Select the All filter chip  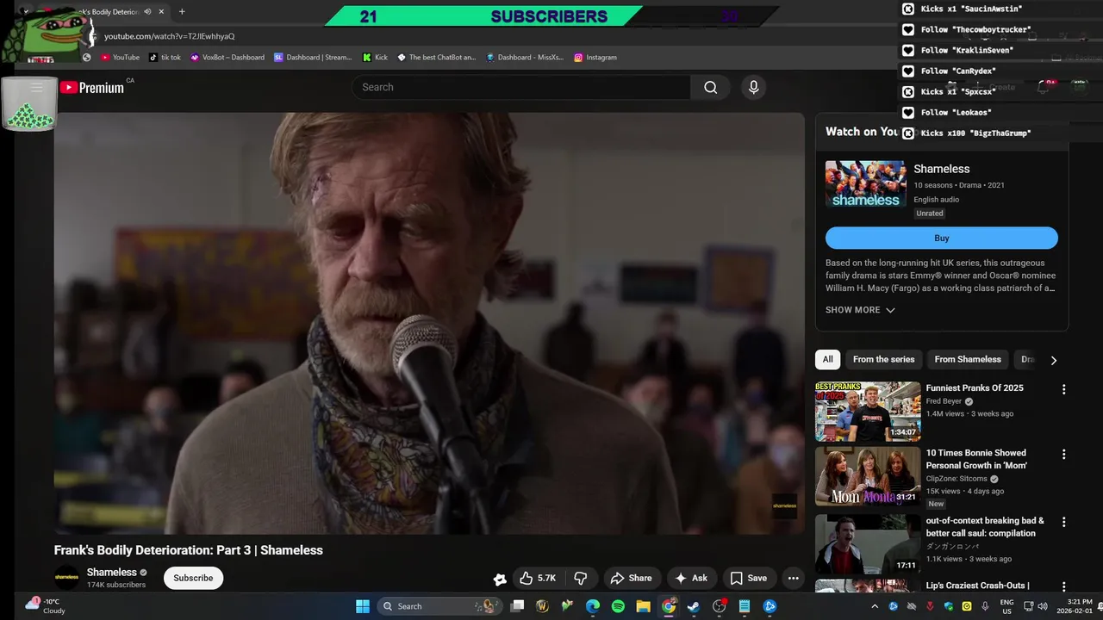pos(827,359)
